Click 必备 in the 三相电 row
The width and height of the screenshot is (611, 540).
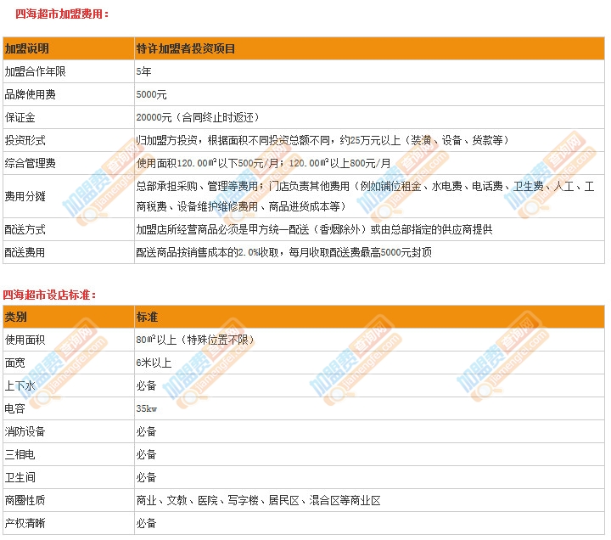click(147, 455)
